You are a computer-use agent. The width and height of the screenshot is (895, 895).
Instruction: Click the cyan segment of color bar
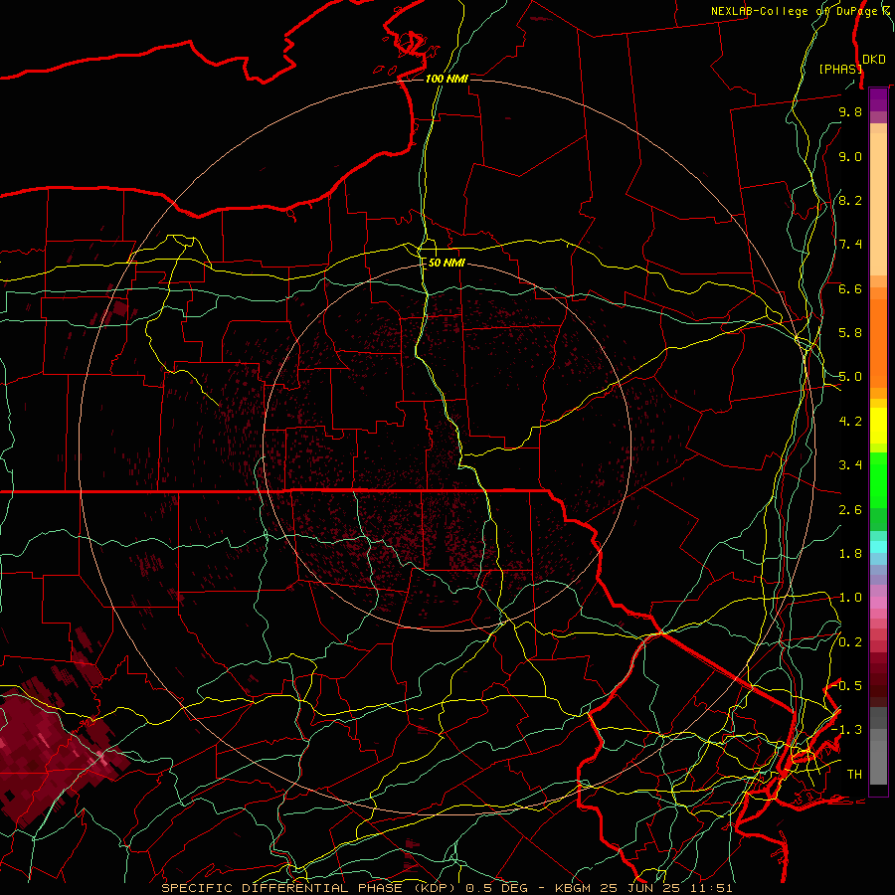878,547
